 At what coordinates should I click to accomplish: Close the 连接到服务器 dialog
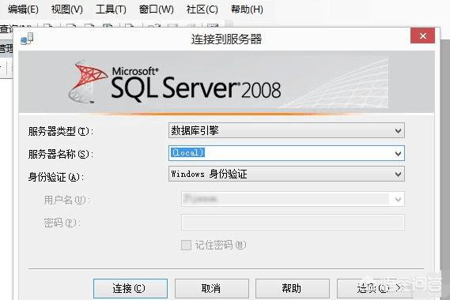coord(422,36)
